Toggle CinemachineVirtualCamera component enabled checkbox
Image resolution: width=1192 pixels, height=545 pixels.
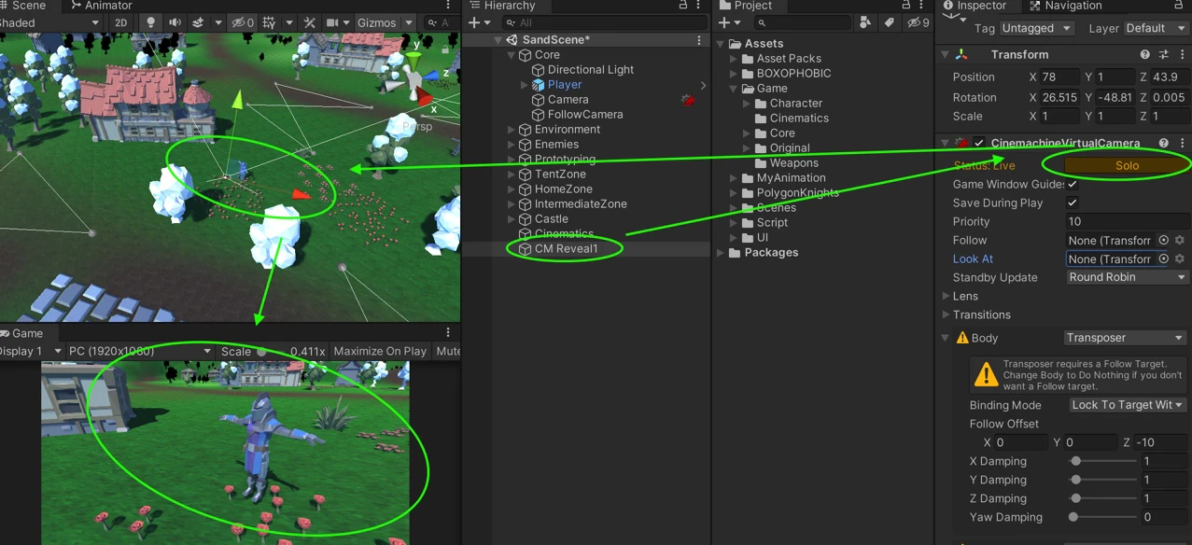pyautogui.click(x=979, y=143)
